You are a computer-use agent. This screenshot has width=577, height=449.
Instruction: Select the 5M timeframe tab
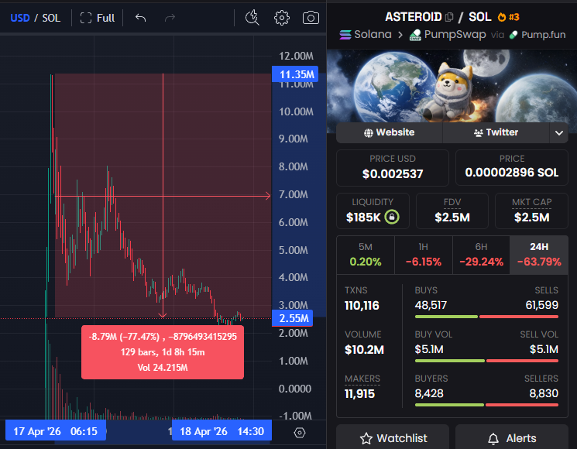click(x=366, y=255)
